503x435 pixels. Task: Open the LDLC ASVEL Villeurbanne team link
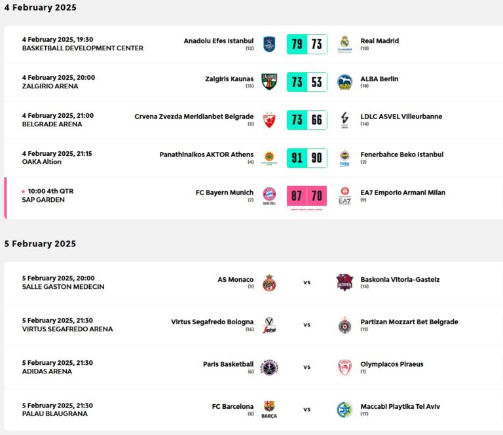[401, 117]
